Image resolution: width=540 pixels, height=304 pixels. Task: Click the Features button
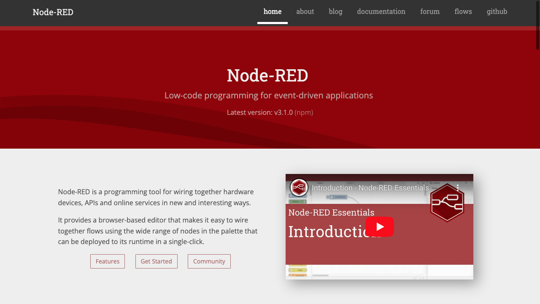click(107, 261)
